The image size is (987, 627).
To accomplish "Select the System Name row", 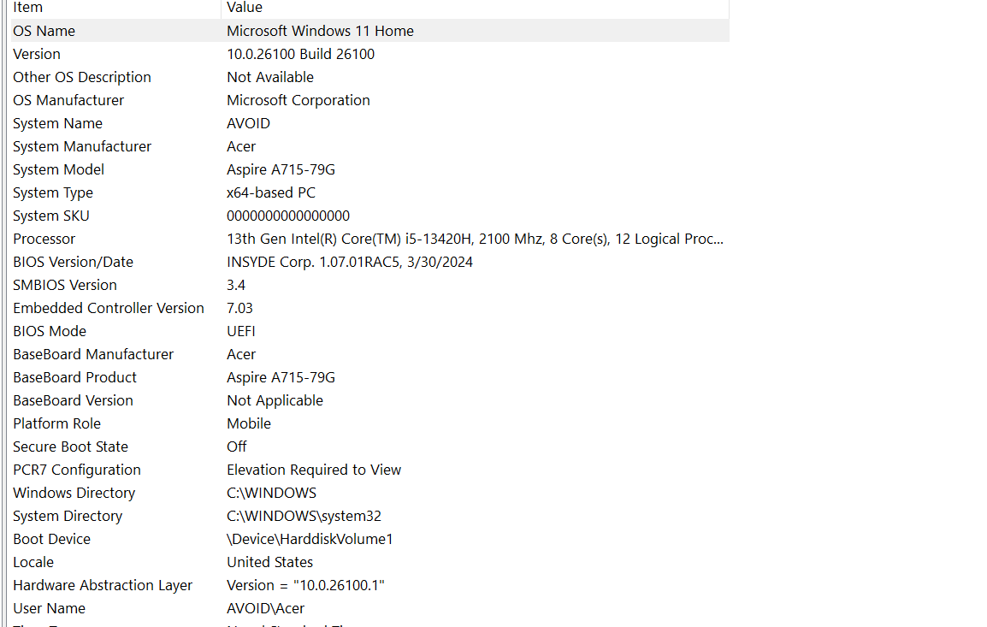I will click(370, 123).
